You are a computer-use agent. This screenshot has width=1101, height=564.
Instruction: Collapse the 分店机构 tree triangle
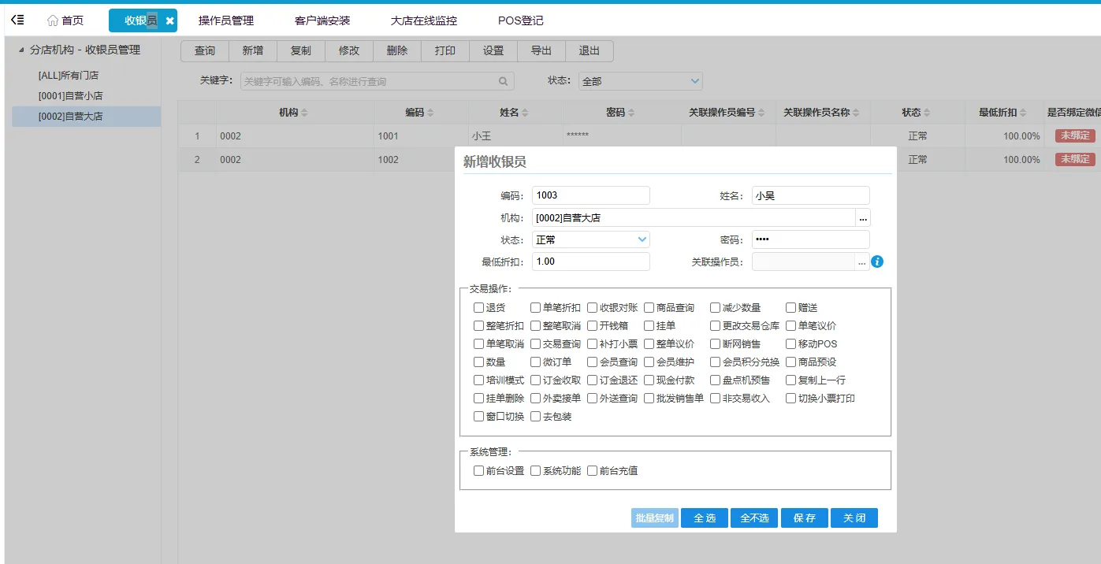pos(21,50)
